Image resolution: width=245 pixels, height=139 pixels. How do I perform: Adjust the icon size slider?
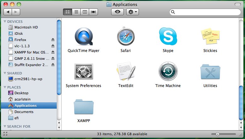pyautogui.click(x=217, y=134)
